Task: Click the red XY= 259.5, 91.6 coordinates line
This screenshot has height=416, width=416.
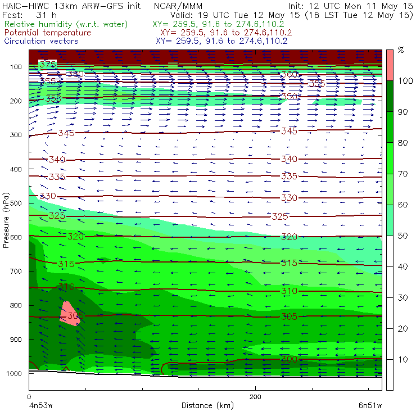Action: point(226,33)
